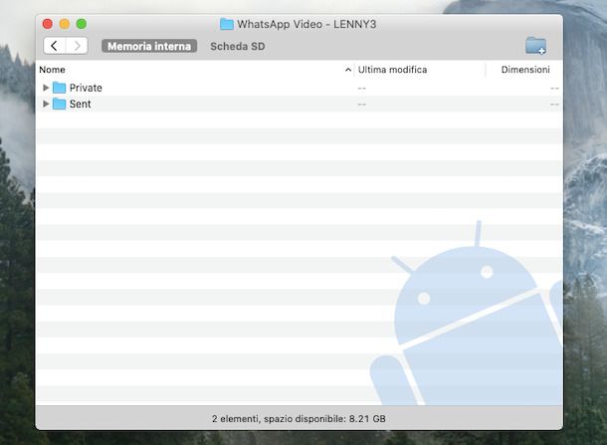
Task: Click the Sent folder icon
Action: [x=59, y=104]
